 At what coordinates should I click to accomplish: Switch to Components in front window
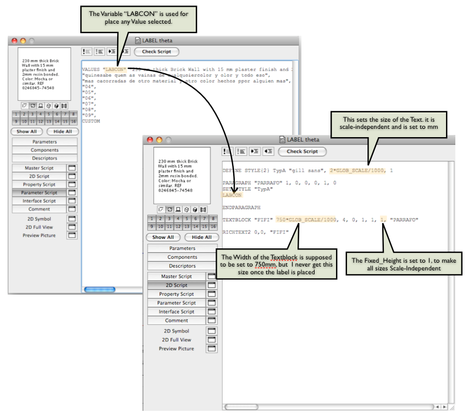[183, 257]
